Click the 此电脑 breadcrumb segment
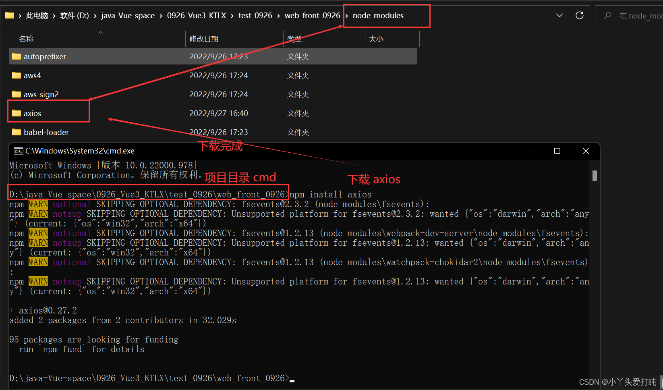This screenshot has height=390, width=663. [37, 15]
